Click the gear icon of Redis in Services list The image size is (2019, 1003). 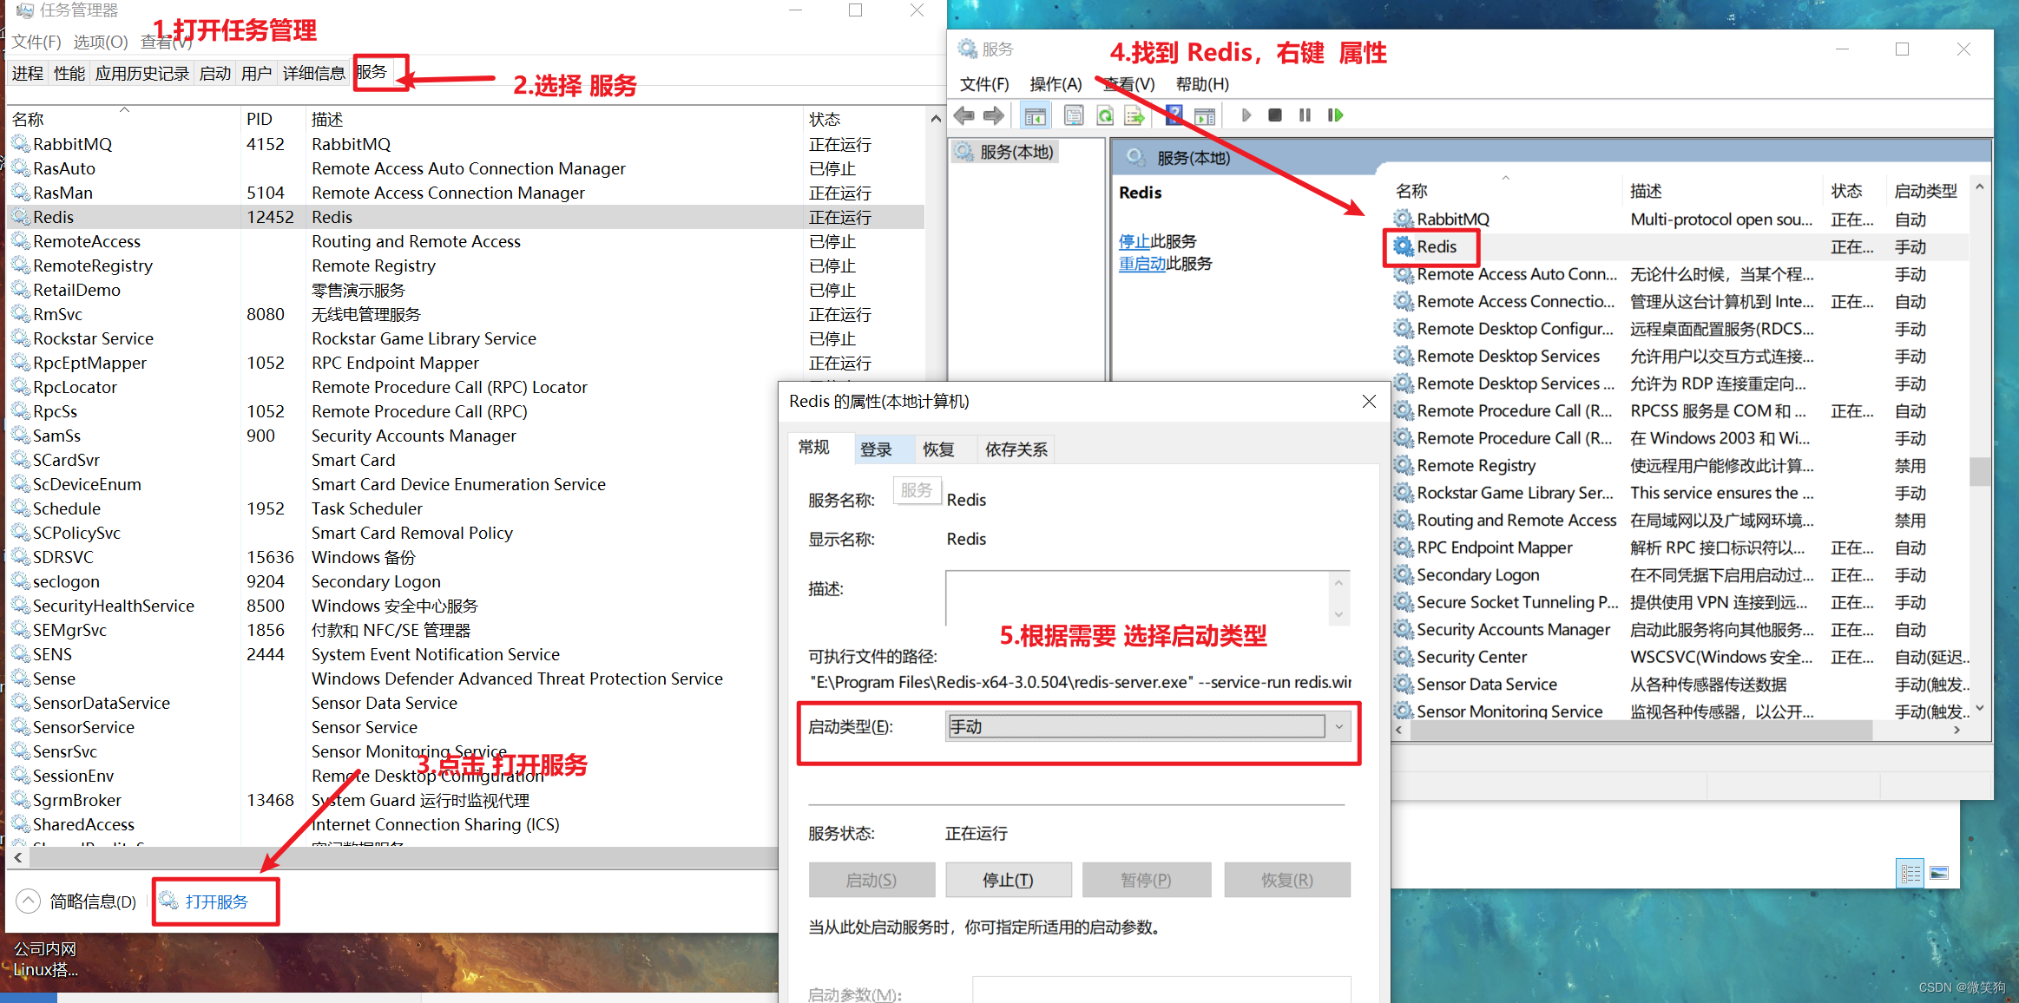point(1403,246)
